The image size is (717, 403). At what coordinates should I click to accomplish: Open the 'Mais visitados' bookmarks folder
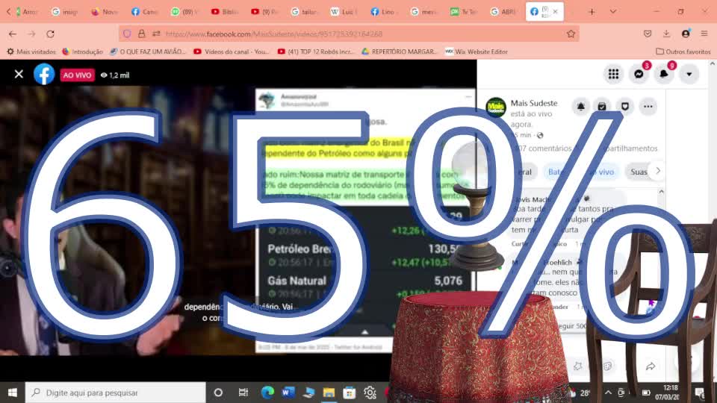click(31, 51)
